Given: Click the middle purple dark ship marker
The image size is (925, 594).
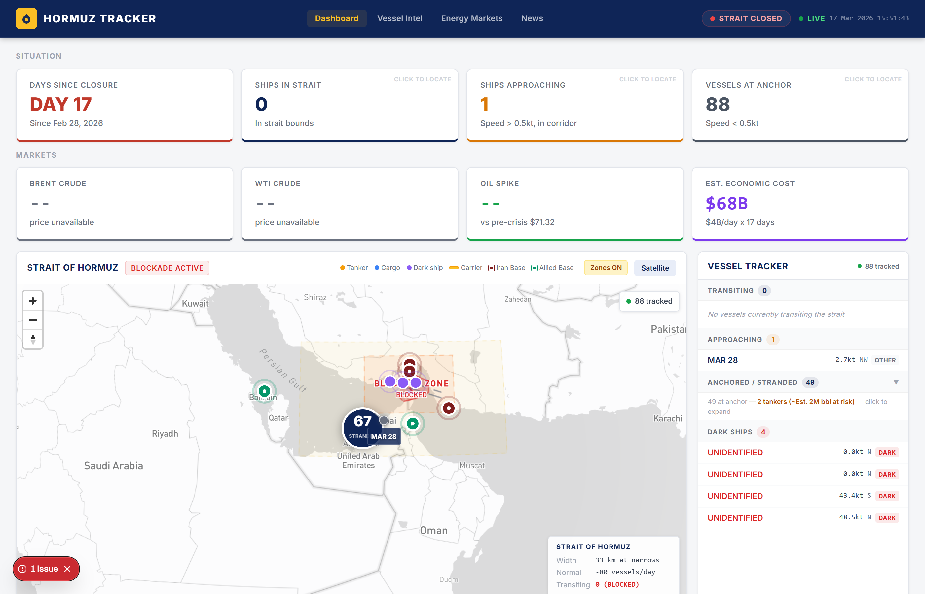Looking at the screenshot, I should tap(403, 382).
